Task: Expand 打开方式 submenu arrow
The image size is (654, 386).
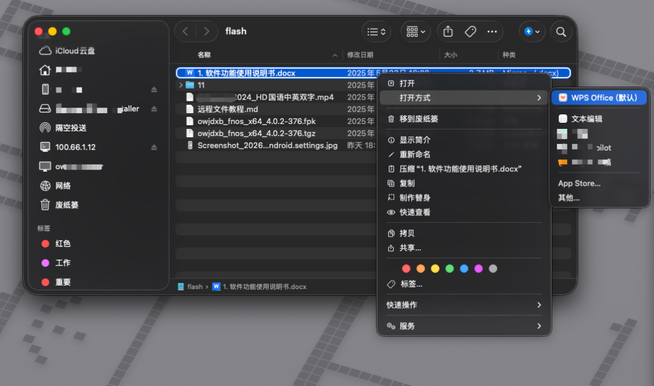Action: [540, 97]
